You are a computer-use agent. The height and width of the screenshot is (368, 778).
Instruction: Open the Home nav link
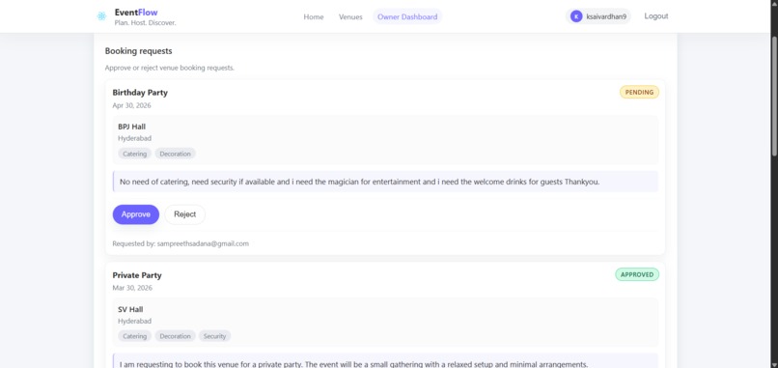click(314, 16)
